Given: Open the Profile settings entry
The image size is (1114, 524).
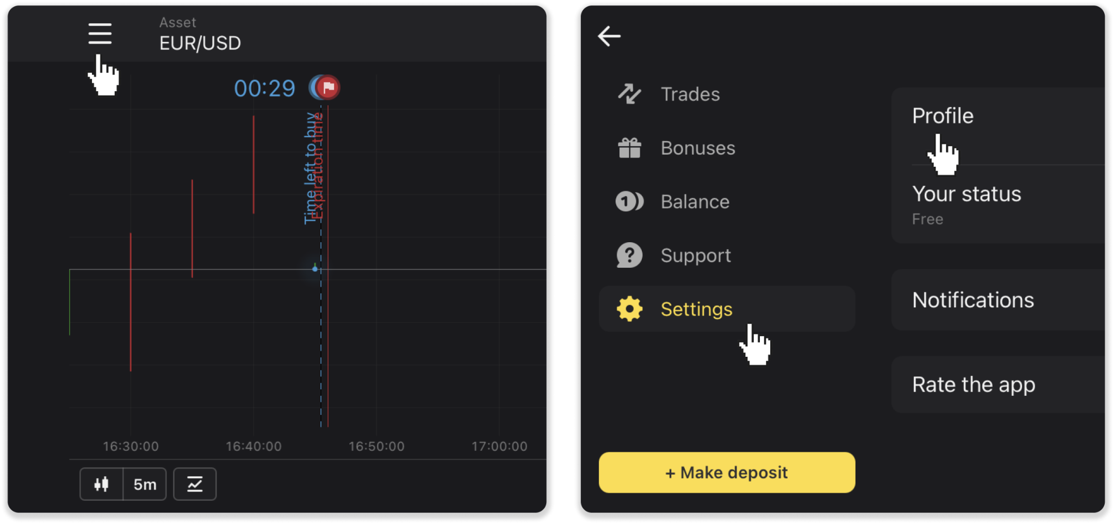Looking at the screenshot, I should point(943,116).
